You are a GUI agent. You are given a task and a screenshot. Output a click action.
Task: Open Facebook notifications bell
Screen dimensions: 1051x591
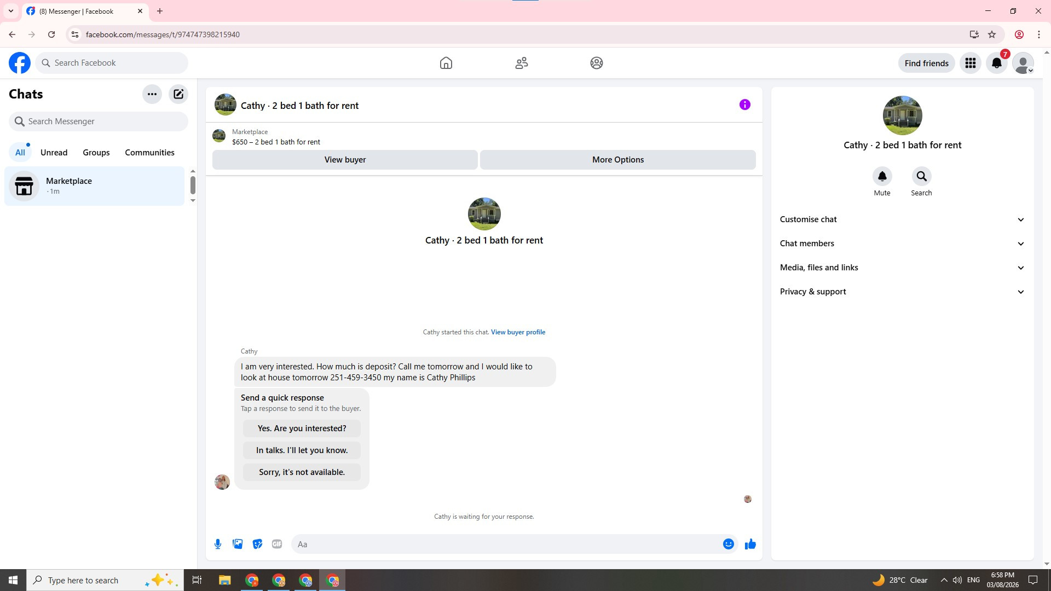[x=996, y=63]
